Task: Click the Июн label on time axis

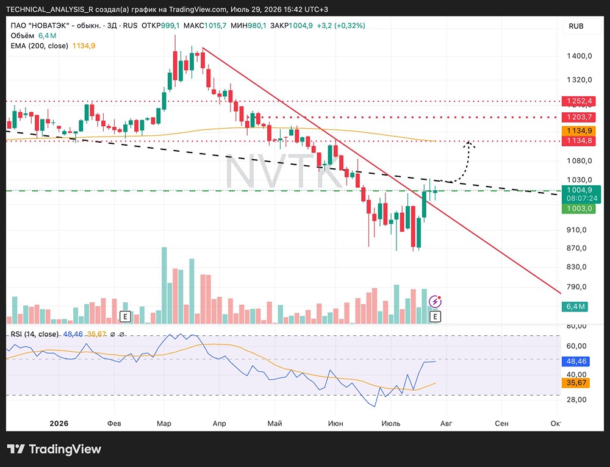Action: (x=335, y=423)
